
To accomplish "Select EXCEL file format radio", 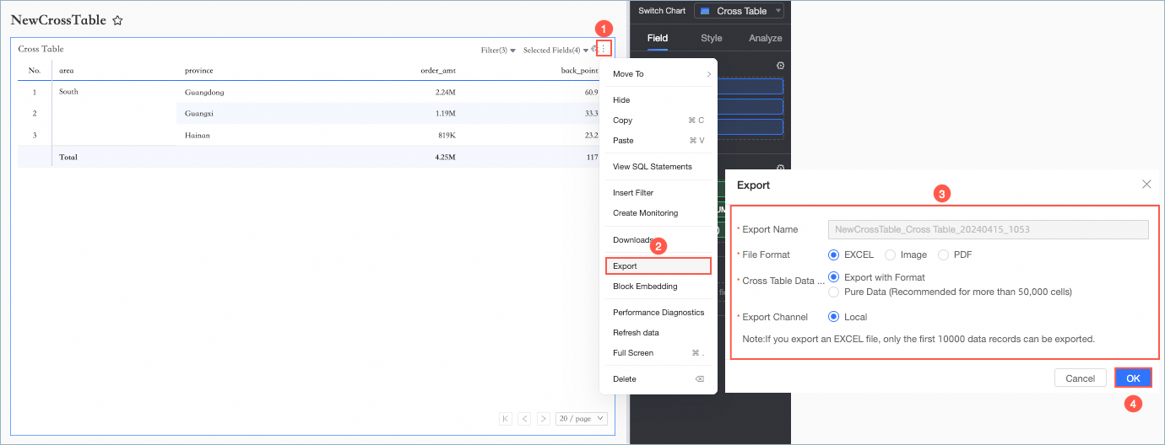I will pyautogui.click(x=834, y=255).
